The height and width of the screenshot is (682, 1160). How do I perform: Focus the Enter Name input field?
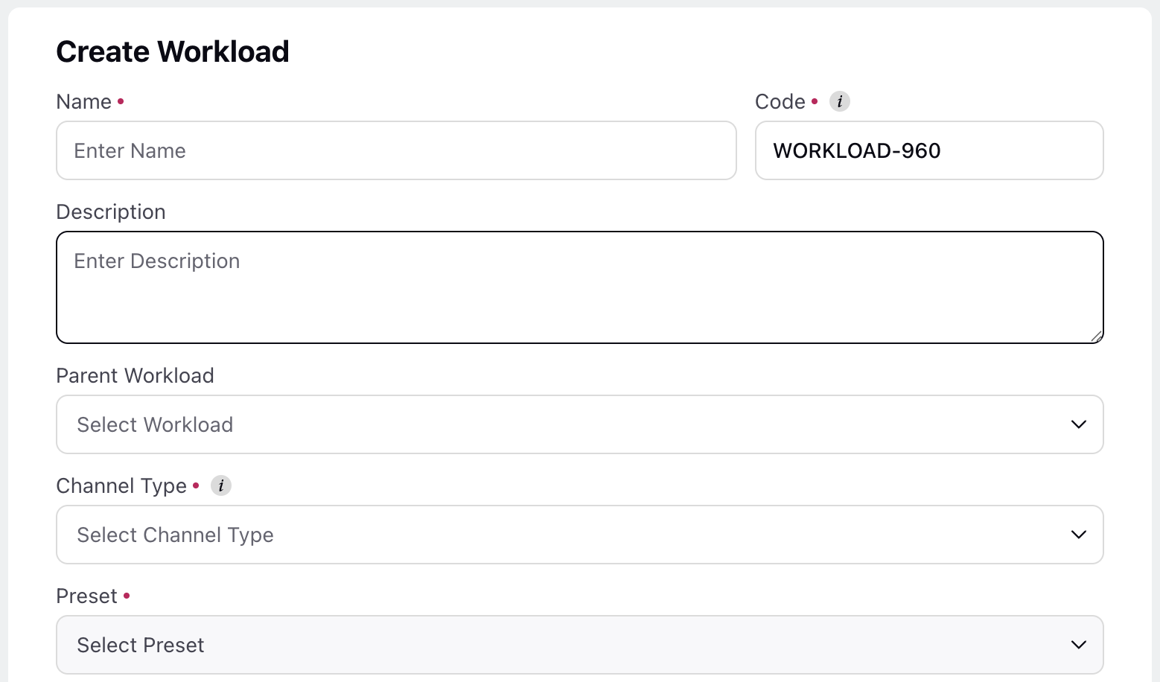coord(396,150)
